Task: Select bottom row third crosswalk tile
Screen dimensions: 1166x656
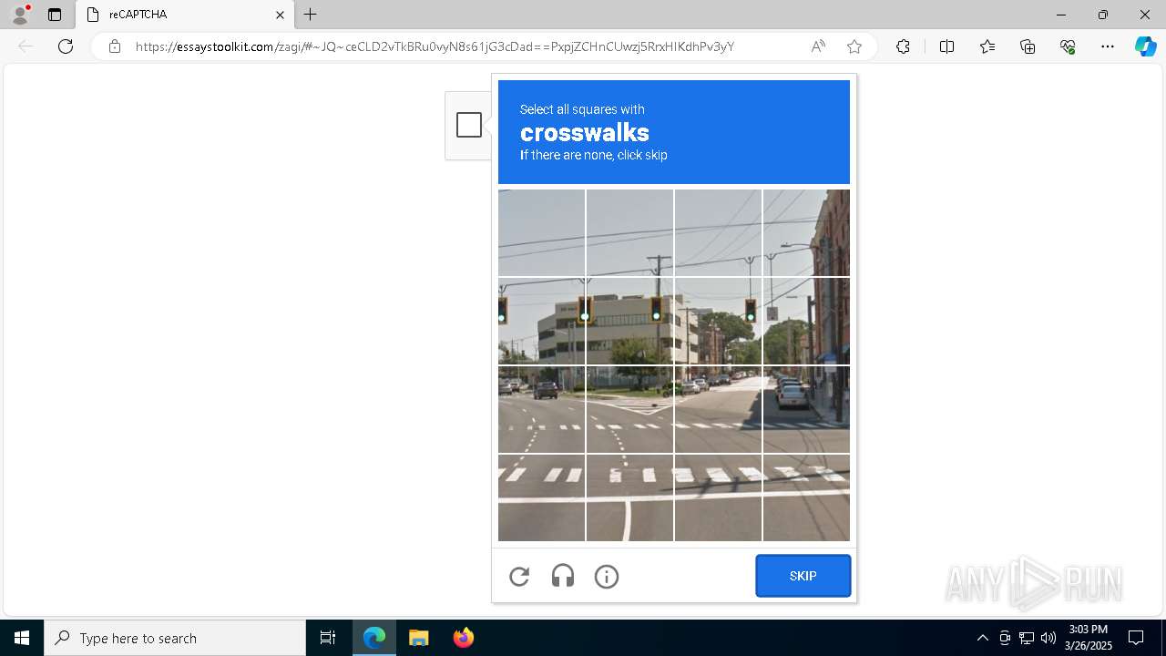Action: tap(718, 497)
